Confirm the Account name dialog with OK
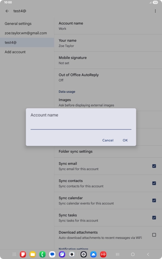 125,140
